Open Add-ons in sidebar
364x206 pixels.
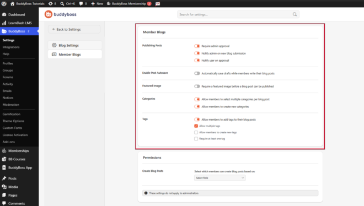click(9, 142)
